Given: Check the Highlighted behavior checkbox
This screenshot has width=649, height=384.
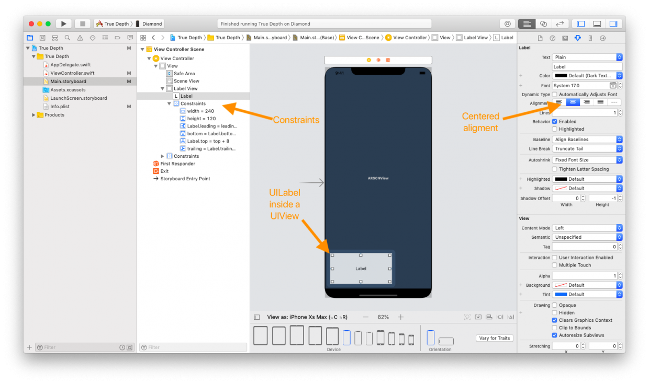Looking at the screenshot, I should (x=554, y=129).
